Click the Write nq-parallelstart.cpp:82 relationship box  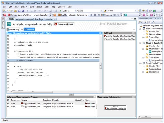[x=115, y=108]
